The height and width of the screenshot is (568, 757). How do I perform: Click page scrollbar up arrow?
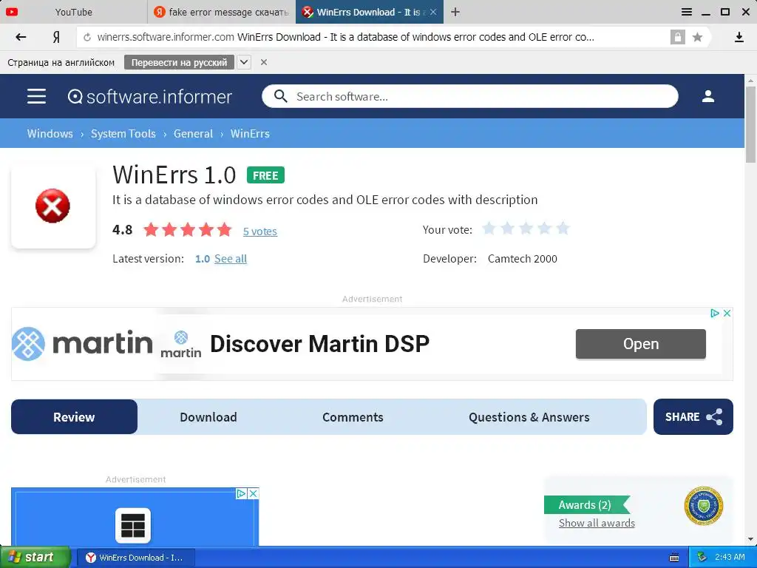pos(751,80)
